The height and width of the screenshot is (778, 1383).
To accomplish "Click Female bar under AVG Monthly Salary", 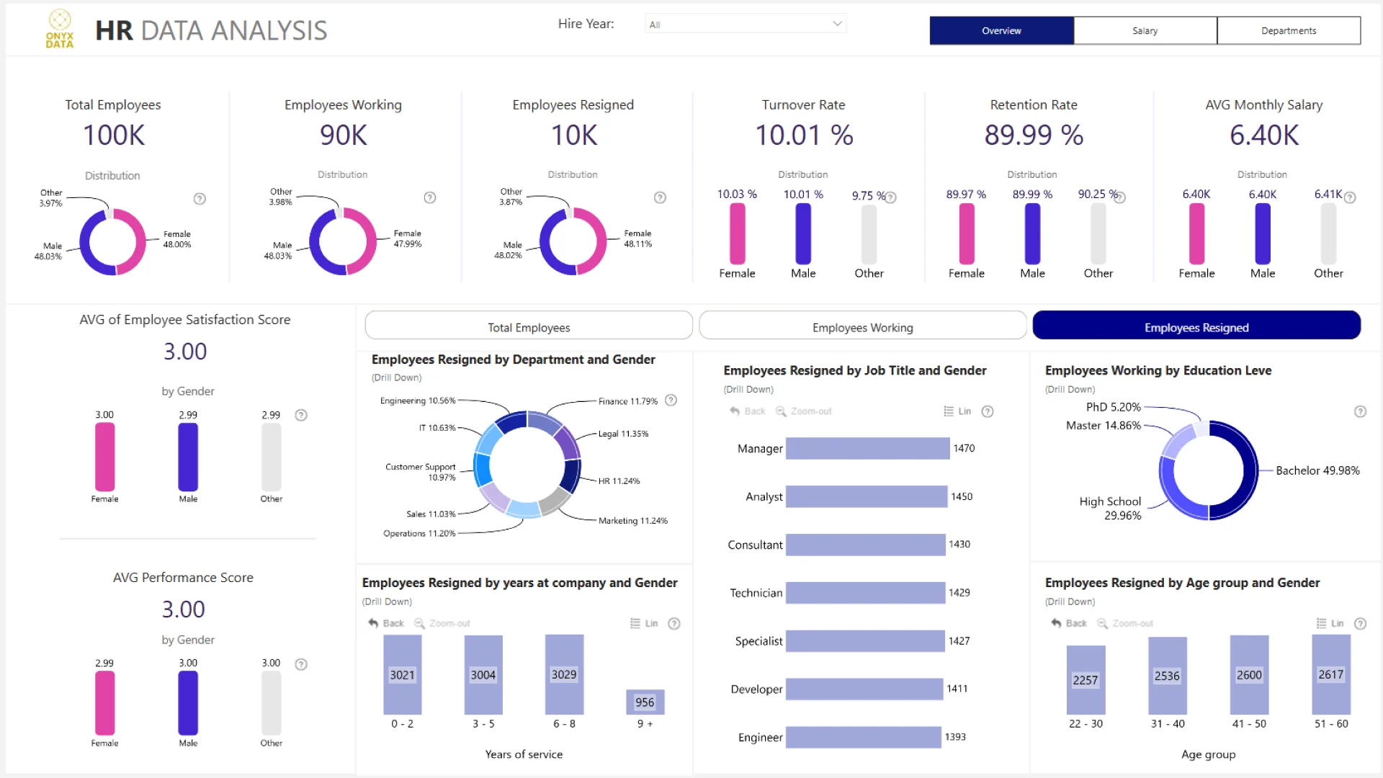I will coord(1196,233).
